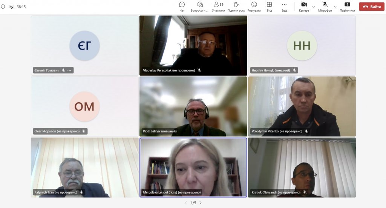Share your screen content
This screenshot has height=208, width=386.
point(347,6)
